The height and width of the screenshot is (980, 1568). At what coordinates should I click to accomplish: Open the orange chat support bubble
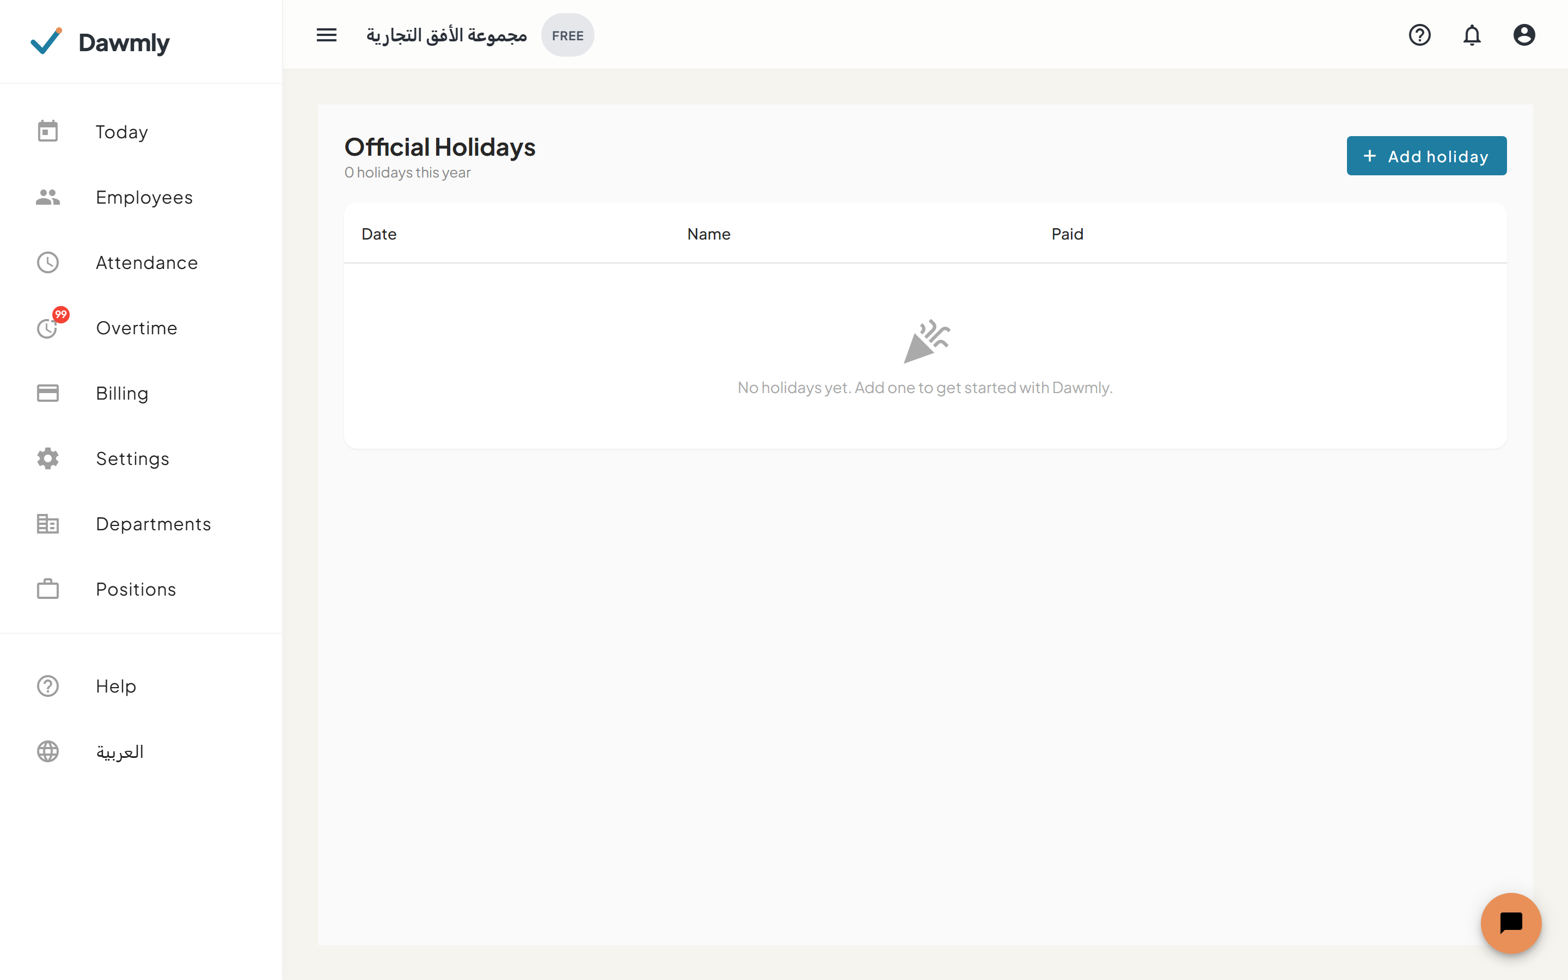[1511, 923]
